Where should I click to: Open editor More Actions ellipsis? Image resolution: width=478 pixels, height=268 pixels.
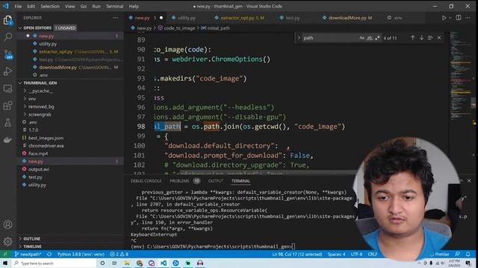click(x=468, y=18)
